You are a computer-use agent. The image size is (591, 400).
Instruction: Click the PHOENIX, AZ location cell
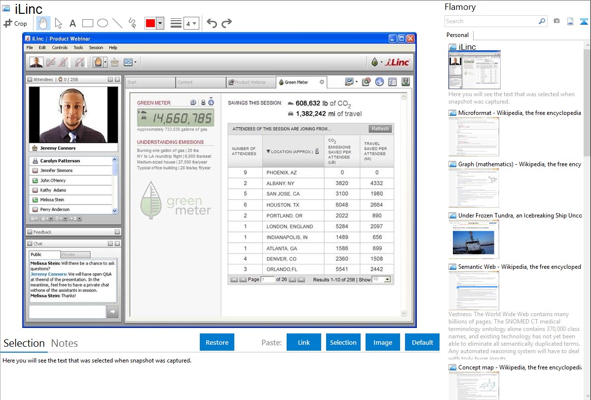[x=293, y=173]
